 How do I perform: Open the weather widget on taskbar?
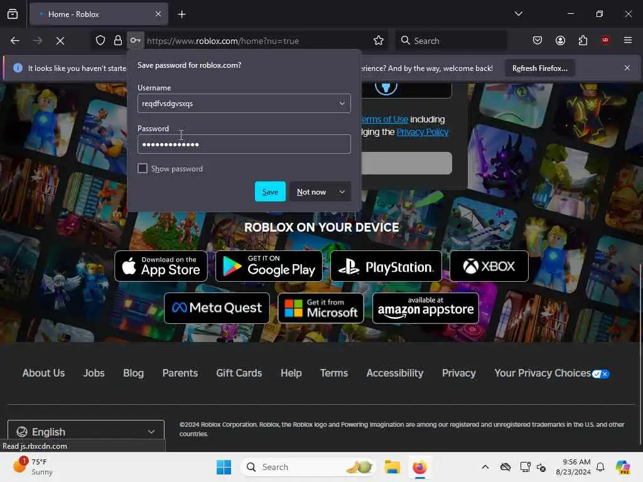point(33,467)
